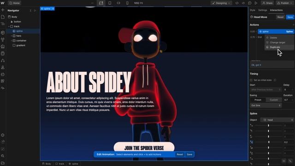The image size is (295, 166).
Task: Open the Designing mode dropdown
Action: [221, 3]
